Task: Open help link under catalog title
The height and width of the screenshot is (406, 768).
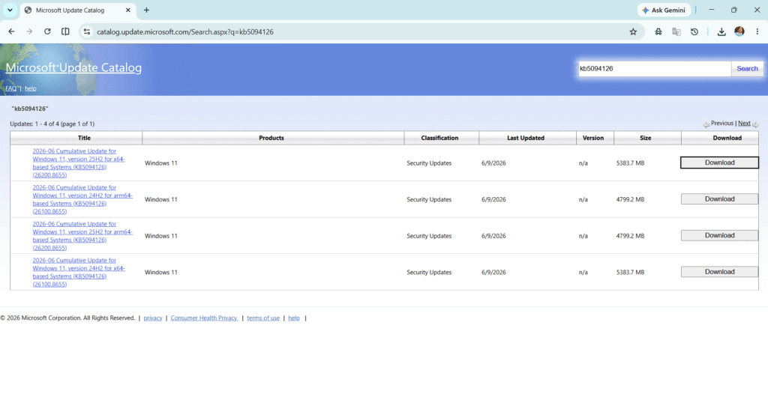Action: click(31, 88)
